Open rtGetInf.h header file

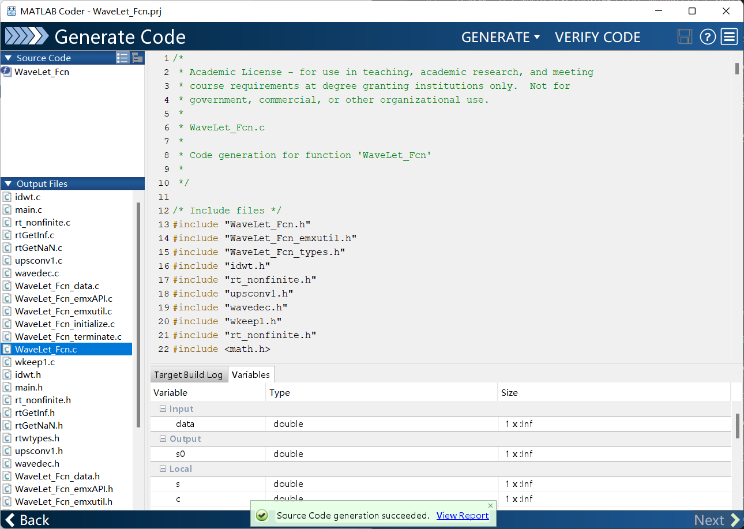(35, 413)
